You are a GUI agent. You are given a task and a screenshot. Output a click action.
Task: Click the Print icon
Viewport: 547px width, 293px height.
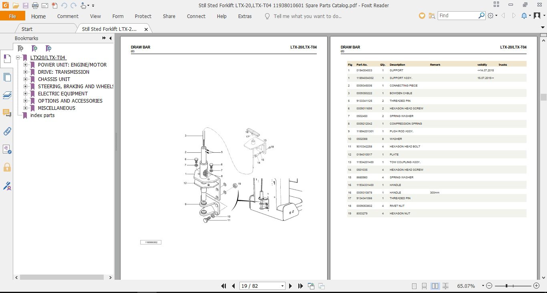click(35, 6)
